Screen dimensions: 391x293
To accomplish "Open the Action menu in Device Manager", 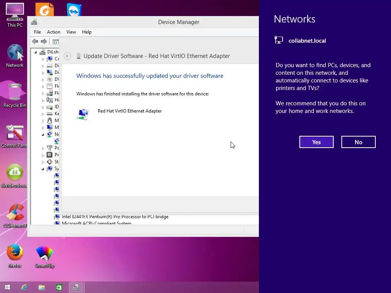I will (x=53, y=32).
